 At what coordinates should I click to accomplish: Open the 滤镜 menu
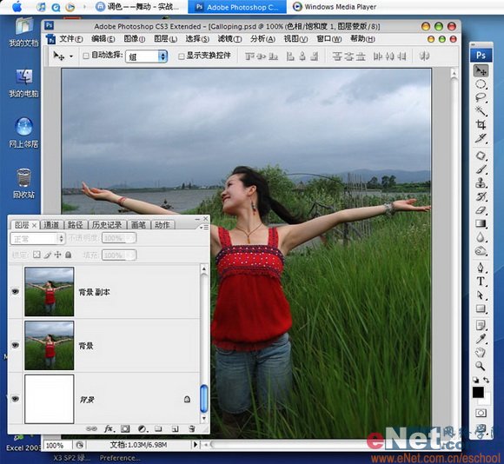(x=229, y=39)
